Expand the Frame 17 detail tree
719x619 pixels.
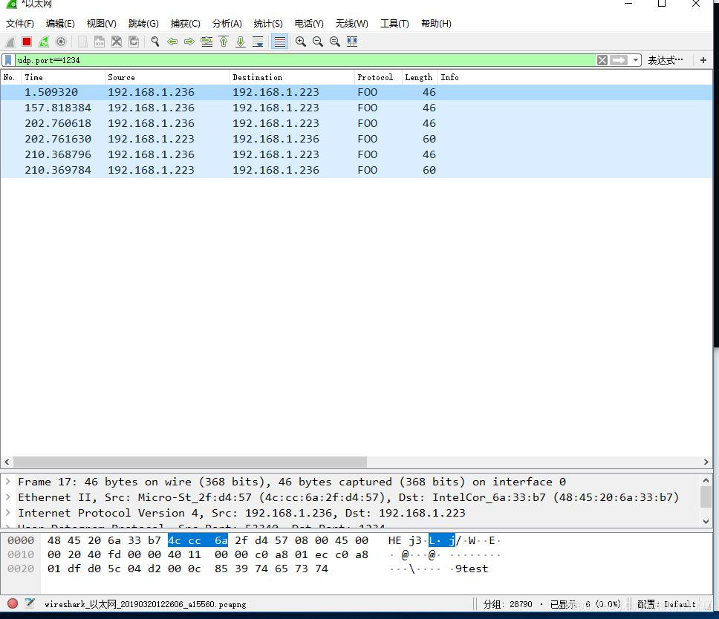pos(7,482)
